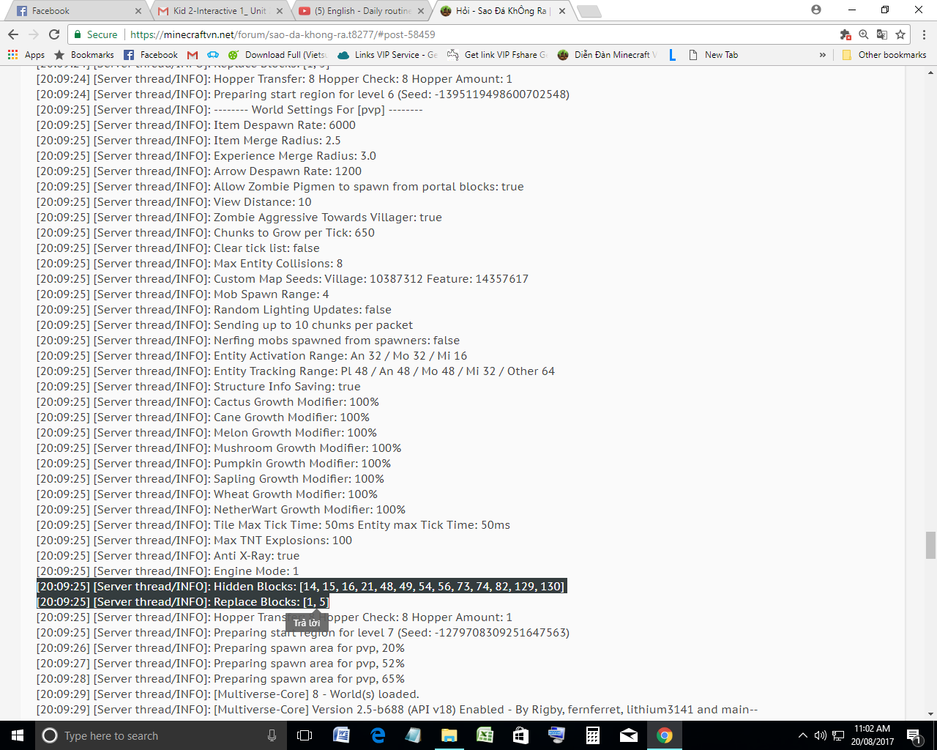The image size is (937, 750).
Task: Open Action Center notifications
Action: click(x=914, y=735)
